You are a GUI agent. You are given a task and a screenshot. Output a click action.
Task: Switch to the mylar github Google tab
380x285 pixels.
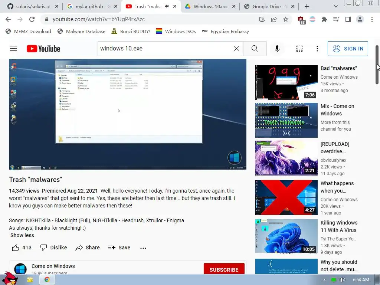click(x=92, y=7)
